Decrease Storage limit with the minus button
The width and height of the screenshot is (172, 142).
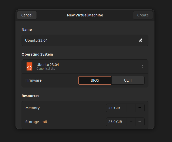coord(131,122)
